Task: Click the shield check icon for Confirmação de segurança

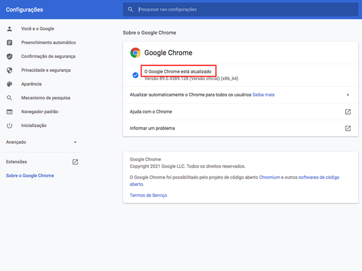Action: [x=9, y=56]
